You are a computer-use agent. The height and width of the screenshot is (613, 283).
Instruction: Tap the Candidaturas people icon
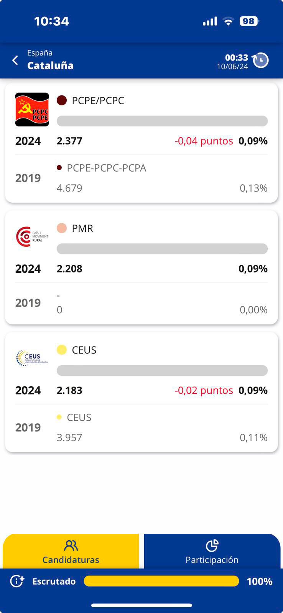click(x=71, y=546)
